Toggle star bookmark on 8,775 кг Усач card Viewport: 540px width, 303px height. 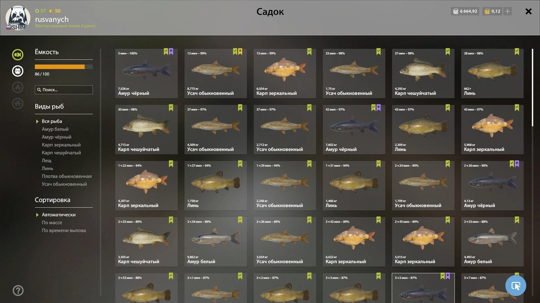point(240,52)
